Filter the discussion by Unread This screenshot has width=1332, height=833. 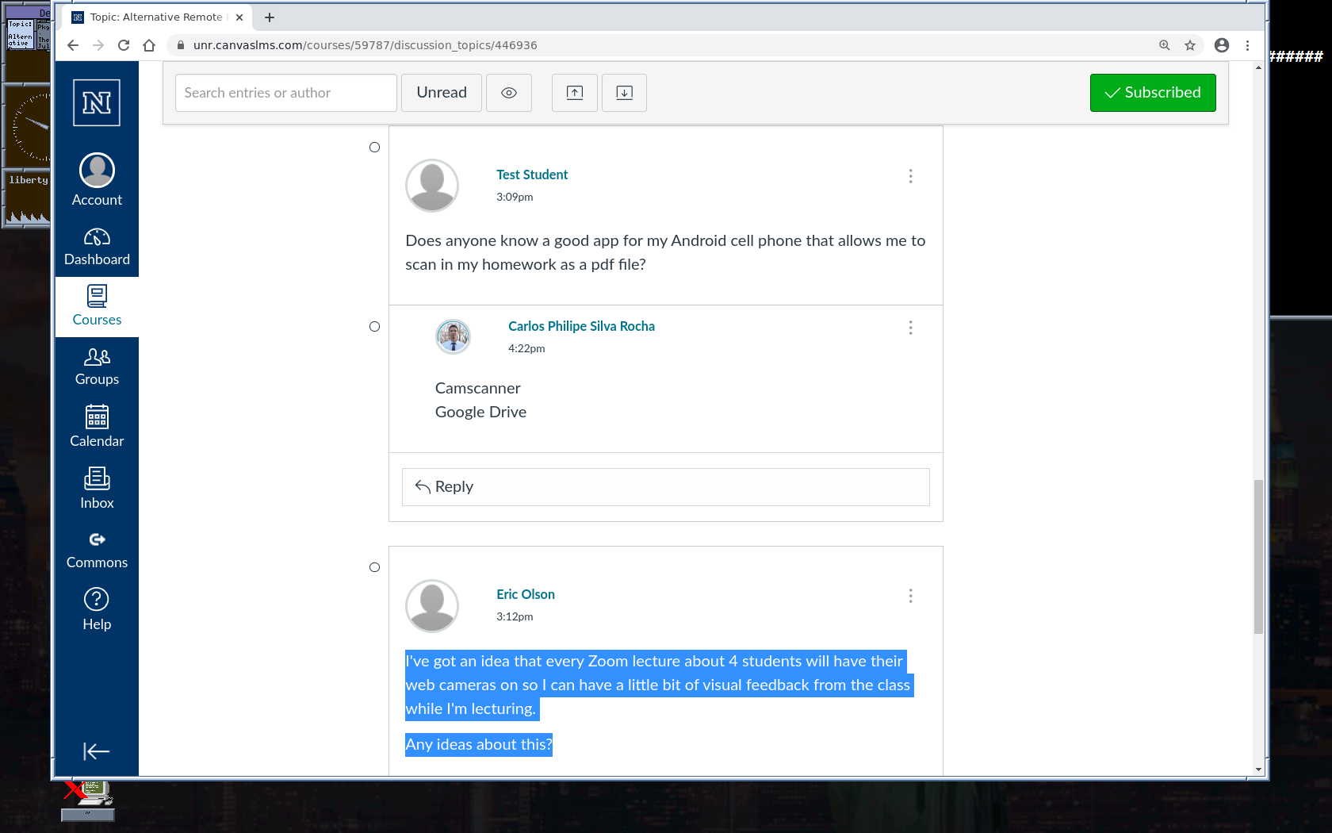(x=442, y=93)
